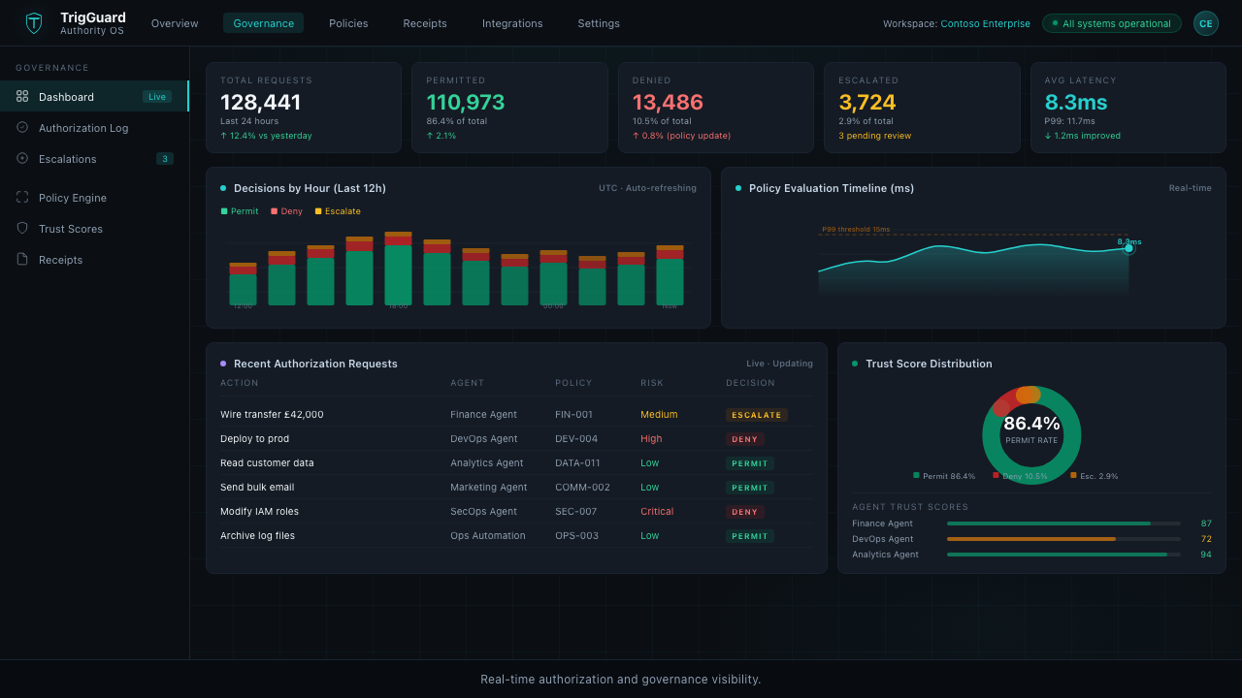Image resolution: width=1242 pixels, height=698 pixels.
Task: Click the Dashboard grid icon in sidebar
Action: tap(22, 96)
